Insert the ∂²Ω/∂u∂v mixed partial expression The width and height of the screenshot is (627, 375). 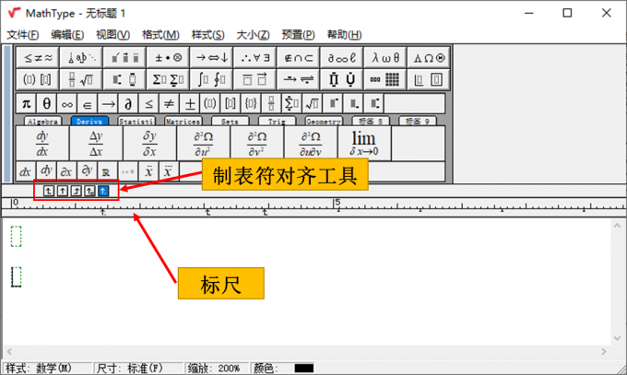311,143
